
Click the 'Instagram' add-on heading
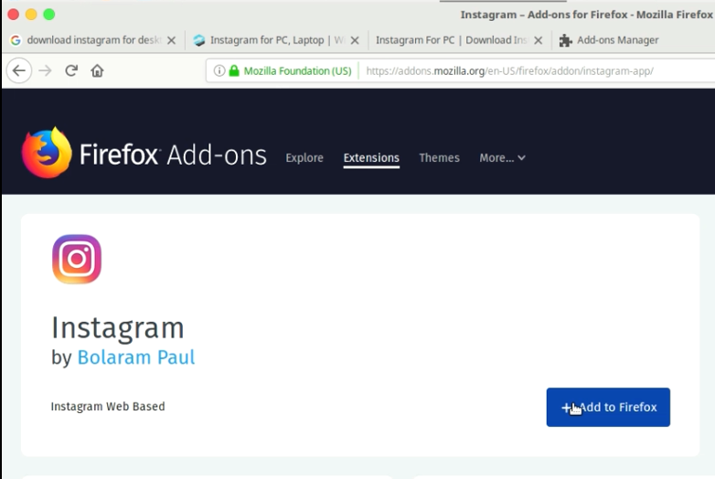118,328
